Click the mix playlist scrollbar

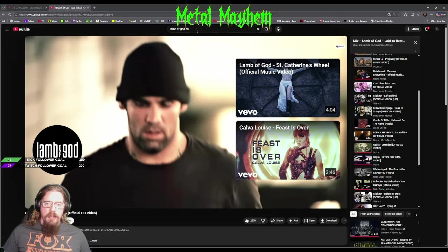click(x=419, y=128)
